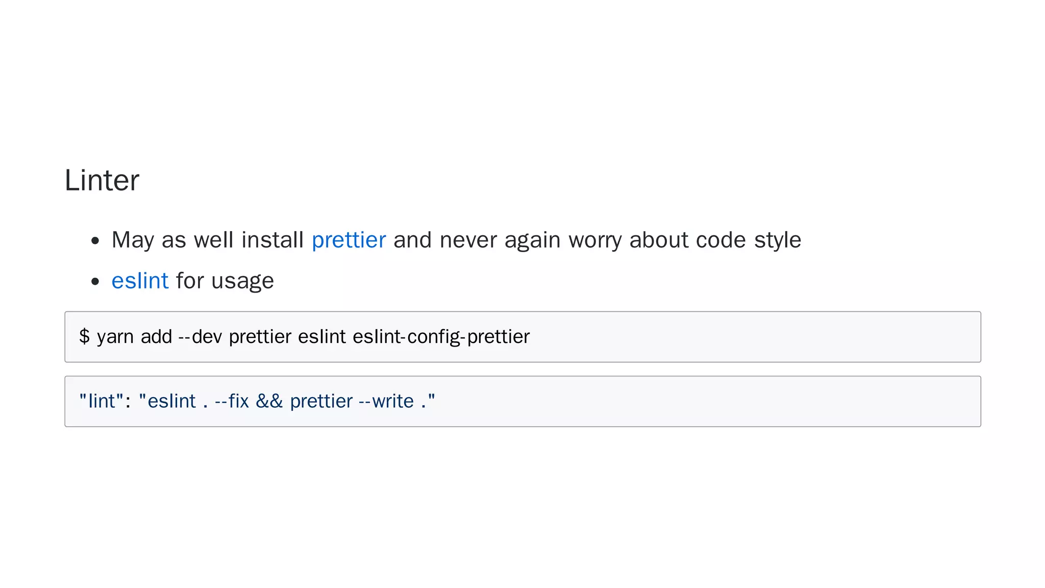The height and width of the screenshot is (588, 1045).
Task: Click the phrase 'worry about code style'
Action: pyautogui.click(x=685, y=240)
